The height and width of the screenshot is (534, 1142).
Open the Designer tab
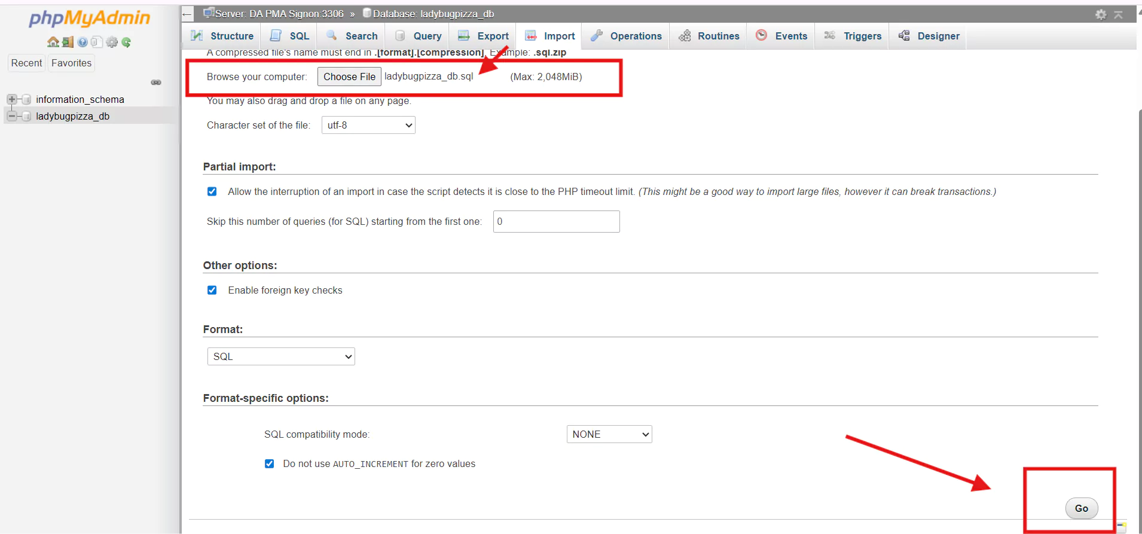[929, 36]
